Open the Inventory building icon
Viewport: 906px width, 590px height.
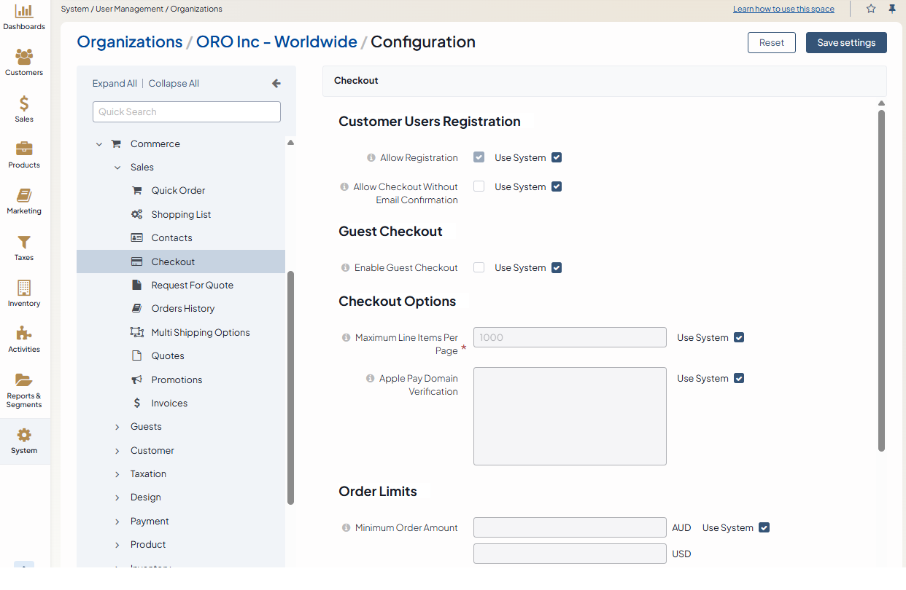(x=24, y=288)
